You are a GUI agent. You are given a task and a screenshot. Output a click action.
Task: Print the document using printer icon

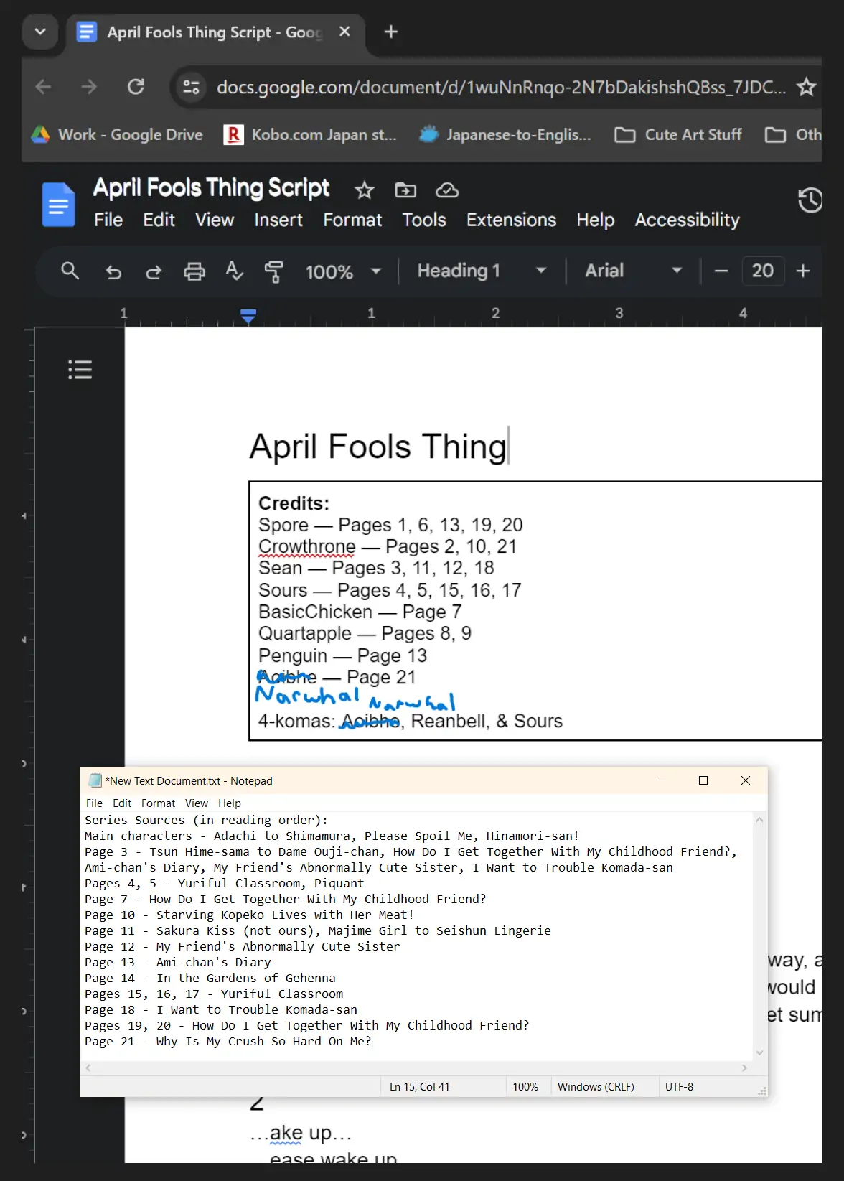[194, 271]
